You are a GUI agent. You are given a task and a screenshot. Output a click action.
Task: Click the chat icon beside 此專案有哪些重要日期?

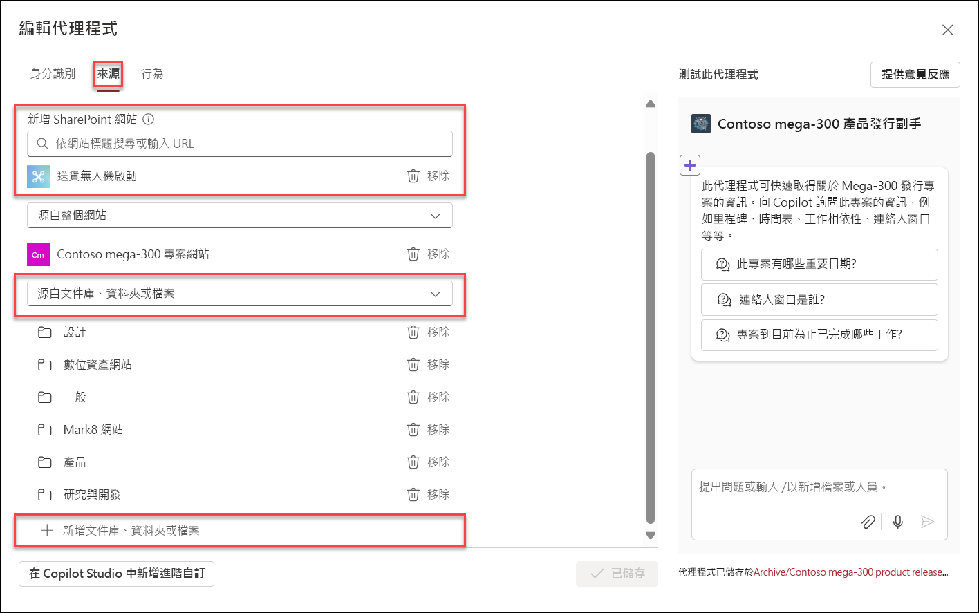723,265
